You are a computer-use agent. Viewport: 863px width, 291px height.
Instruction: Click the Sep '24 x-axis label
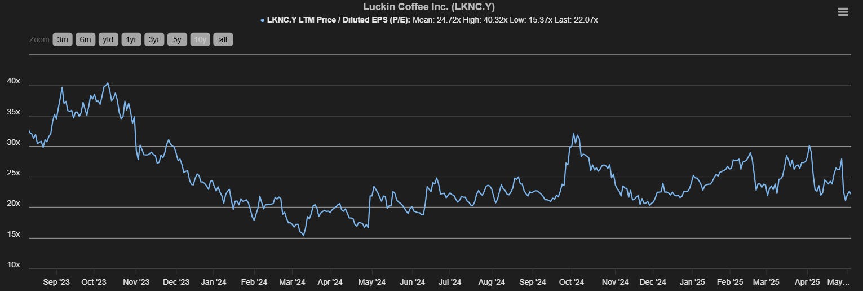[x=533, y=282]
